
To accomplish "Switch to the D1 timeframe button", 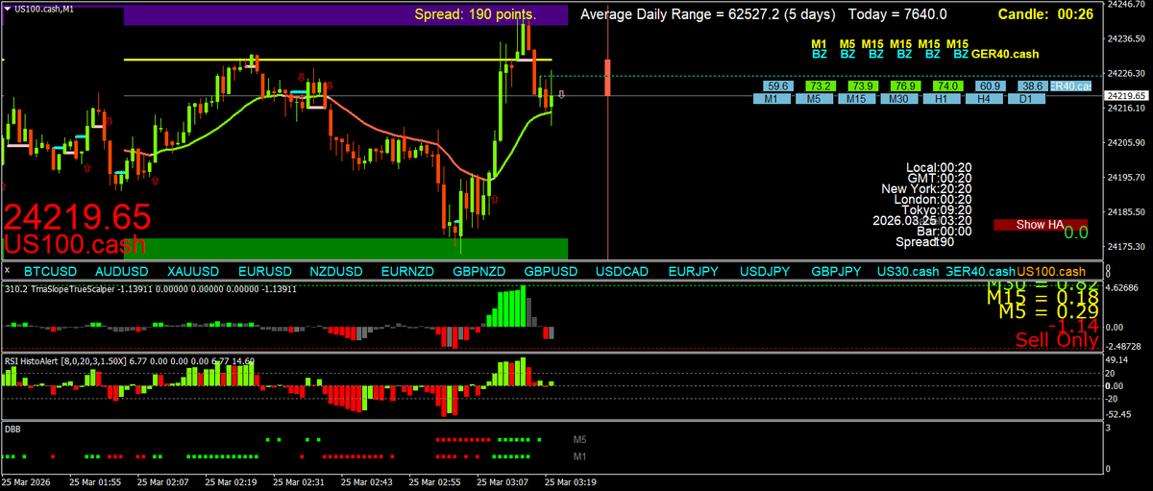I will pos(1026,98).
